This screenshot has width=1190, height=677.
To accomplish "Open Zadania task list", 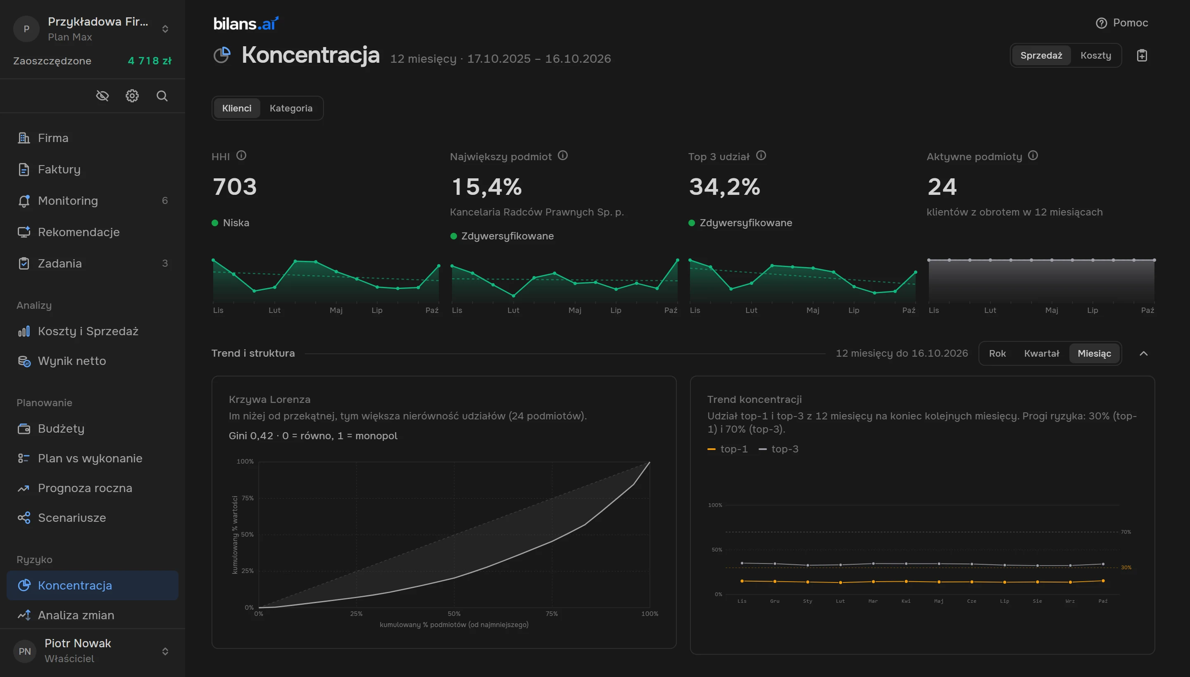I will [x=92, y=263].
